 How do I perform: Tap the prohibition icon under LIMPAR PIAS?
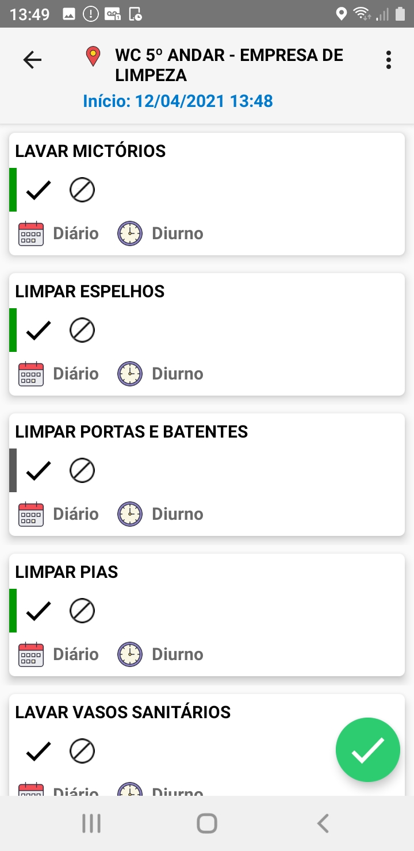82,611
